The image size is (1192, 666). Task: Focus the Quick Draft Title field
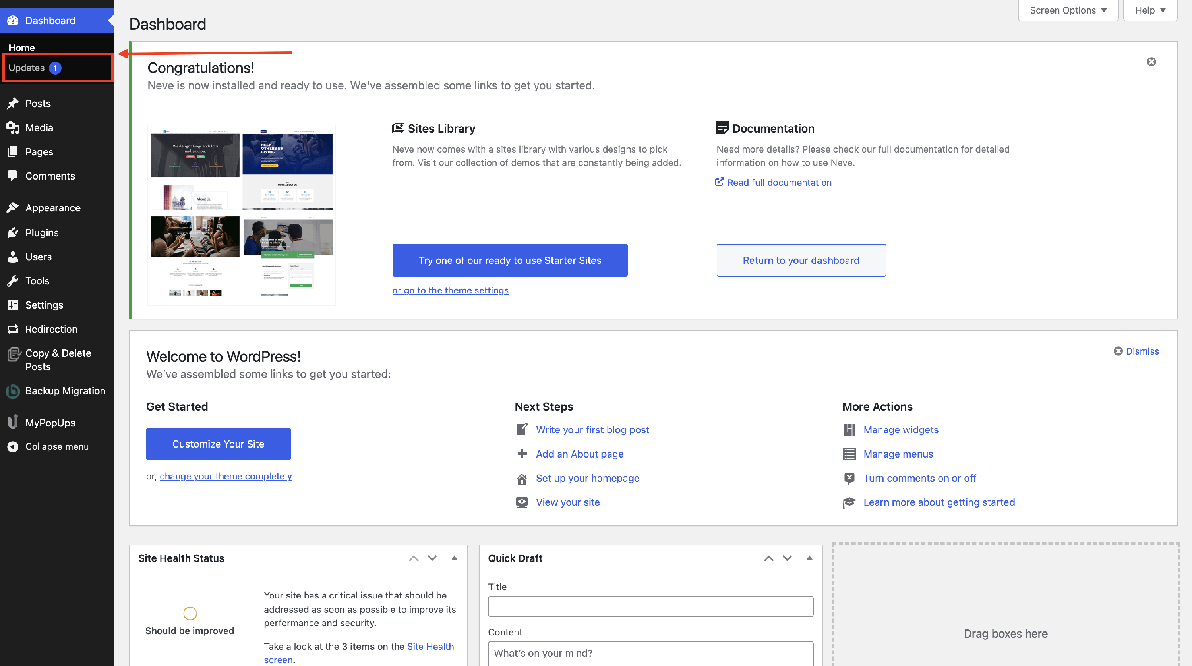[650, 606]
